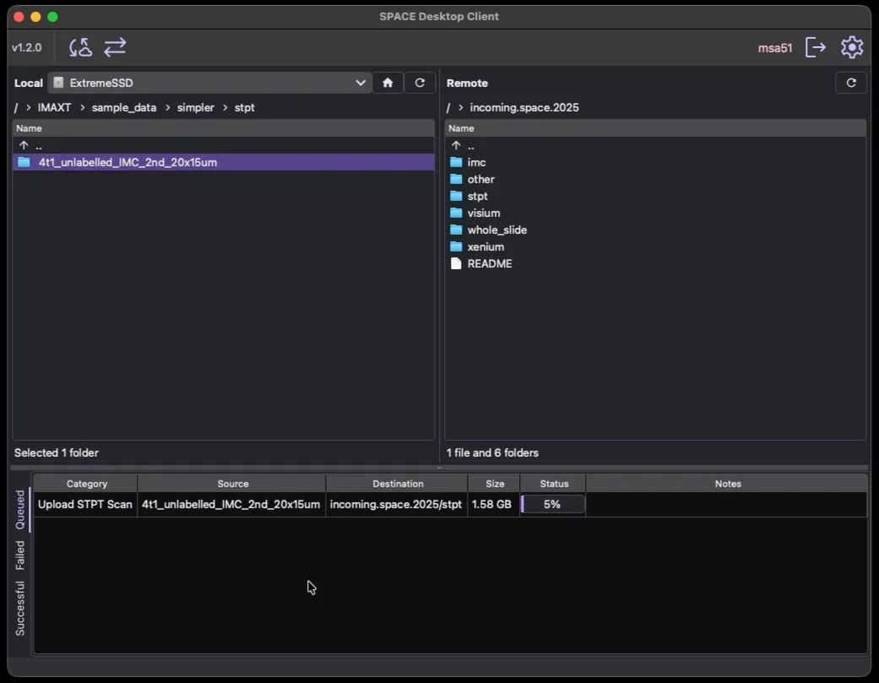Click the Notes column header in the queue

(x=727, y=484)
